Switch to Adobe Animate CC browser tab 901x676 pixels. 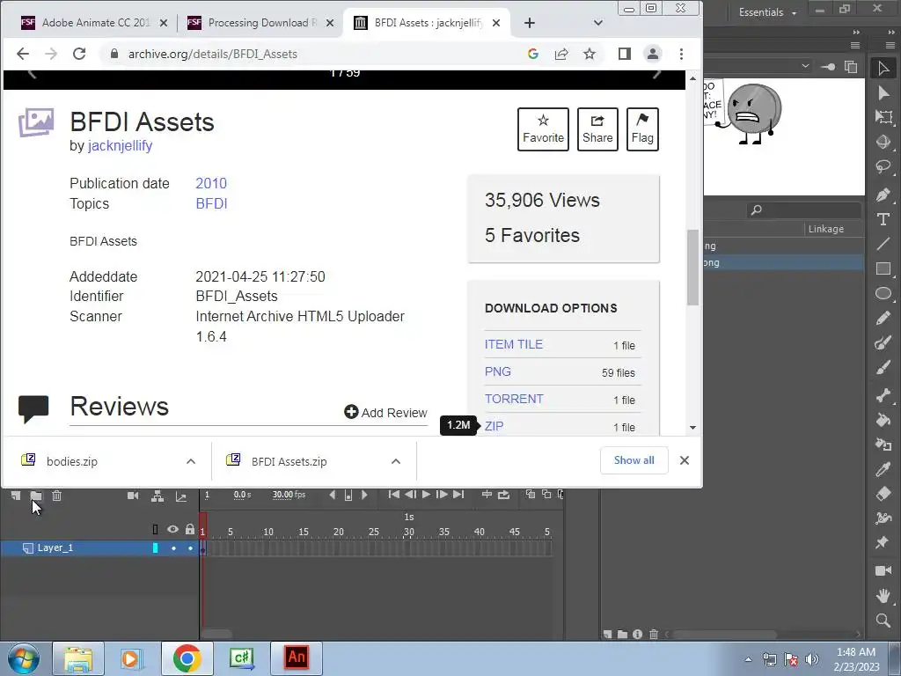[95, 23]
